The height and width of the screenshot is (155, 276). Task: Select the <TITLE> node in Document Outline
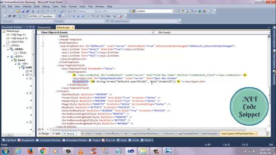[x=22, y=53]
